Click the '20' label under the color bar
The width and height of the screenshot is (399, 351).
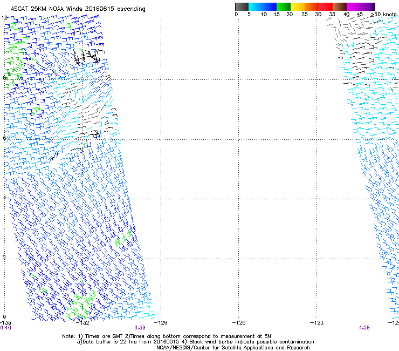[290, 15]
